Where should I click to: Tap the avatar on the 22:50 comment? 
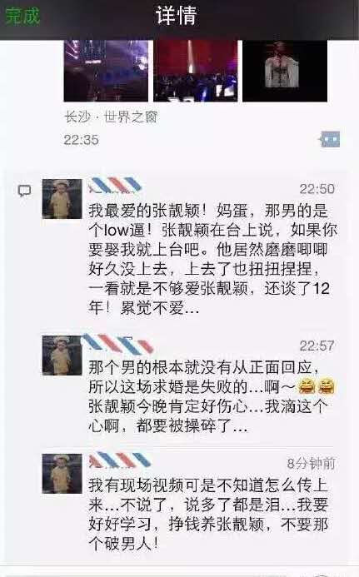tap(62, 199)
